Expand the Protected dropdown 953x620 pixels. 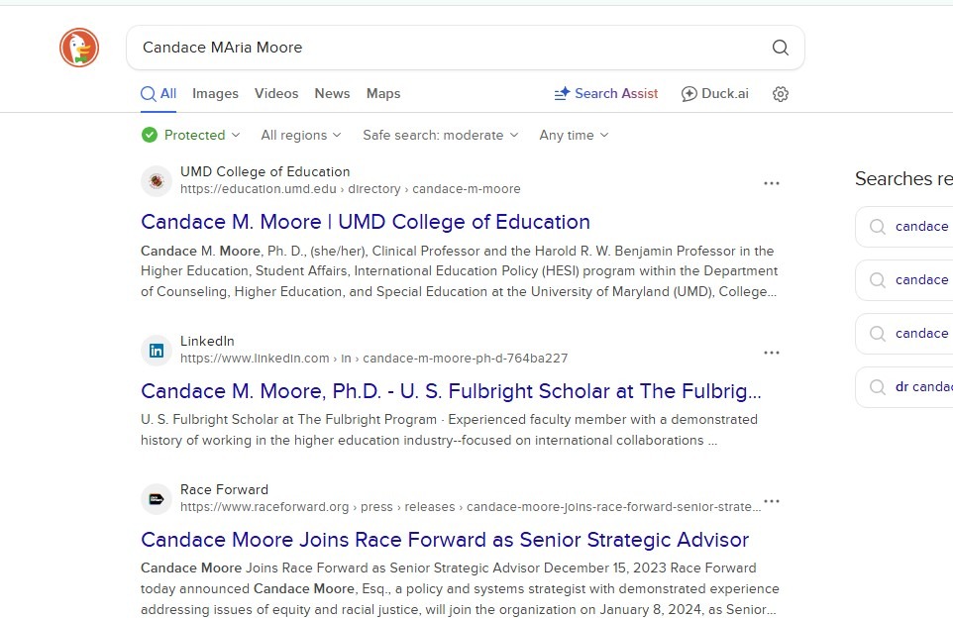[191, 136]
